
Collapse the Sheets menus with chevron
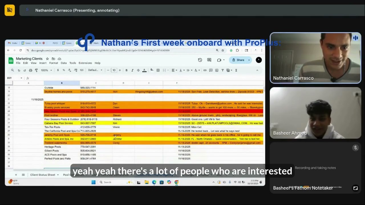[x=257, y=70]
